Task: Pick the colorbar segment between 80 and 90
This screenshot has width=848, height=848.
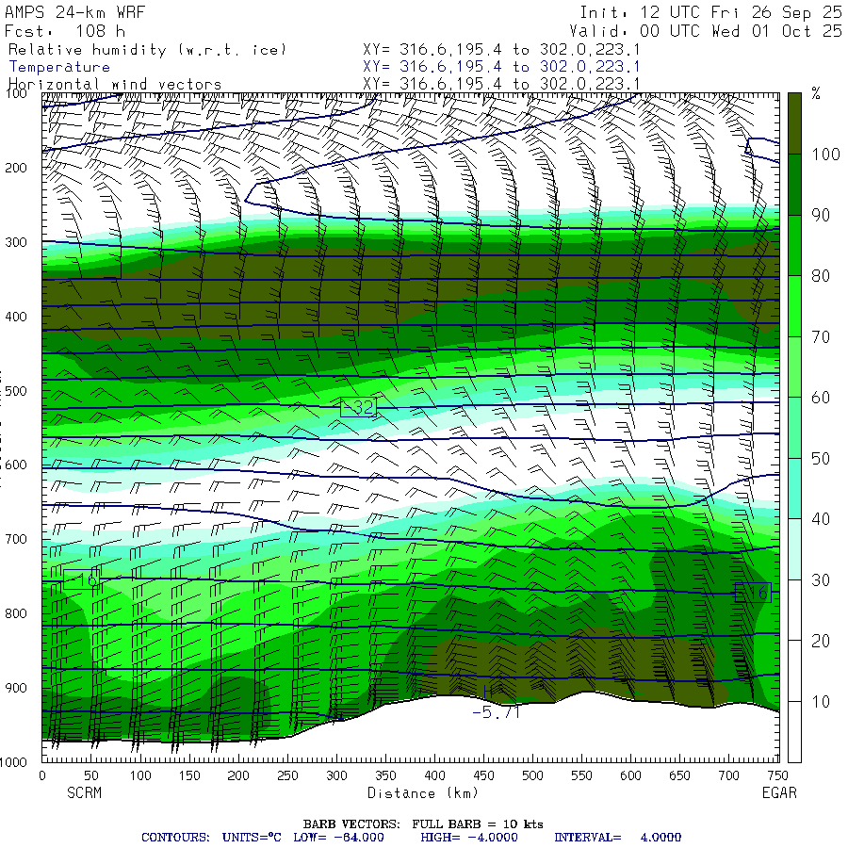Action: coord(794,246)
